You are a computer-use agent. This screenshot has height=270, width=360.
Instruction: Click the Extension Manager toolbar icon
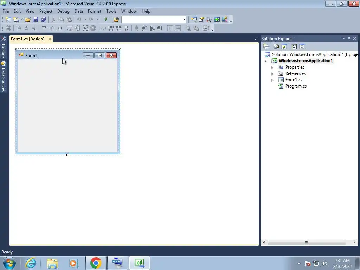coord(225,20)
